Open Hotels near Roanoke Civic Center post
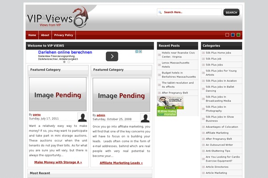The height and width of the screenshot is (178, 268). point(178,55)
